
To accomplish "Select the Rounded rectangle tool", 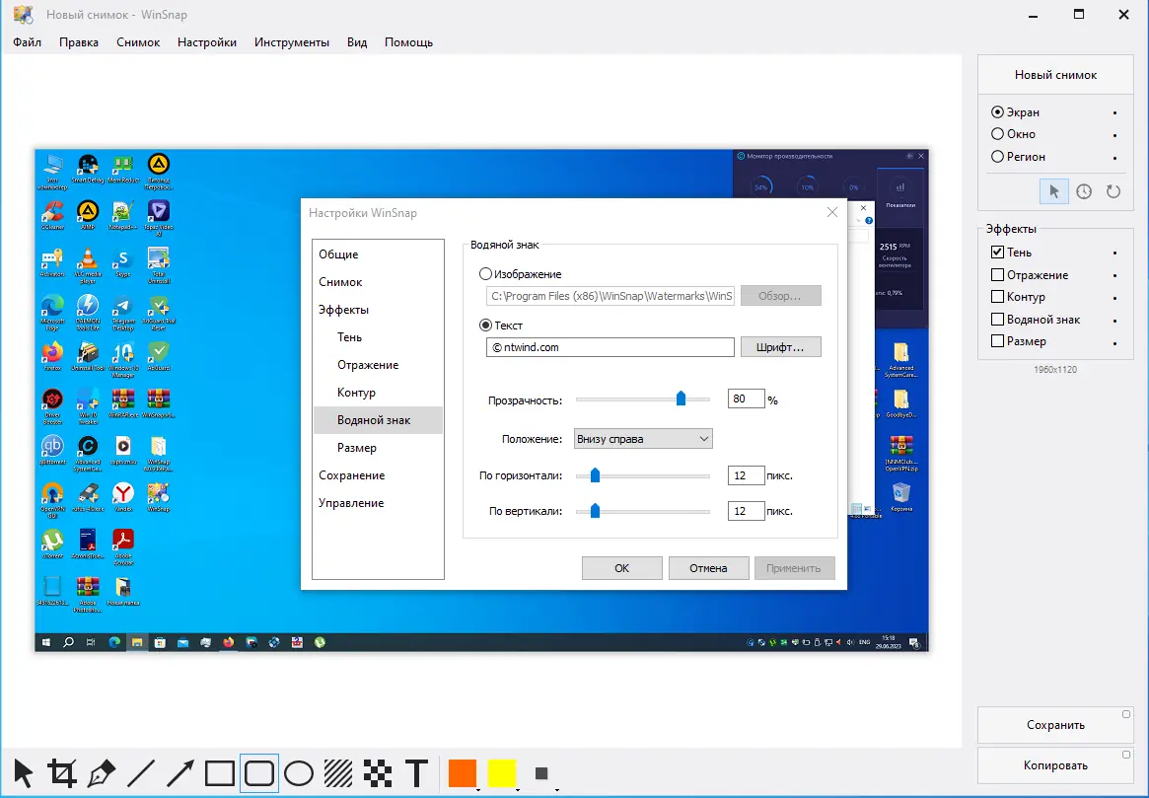I will (x=259, y=773).
